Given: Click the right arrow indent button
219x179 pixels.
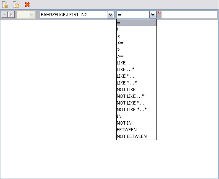Looking at the screenshot, I should pyautogui.click(x=11, y=15).
